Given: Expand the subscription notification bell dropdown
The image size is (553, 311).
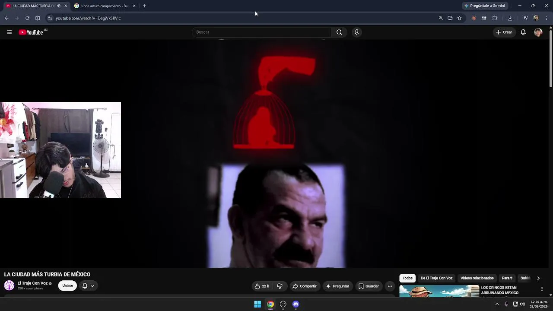Looking at the screenshot, I should tap(88, 286).
